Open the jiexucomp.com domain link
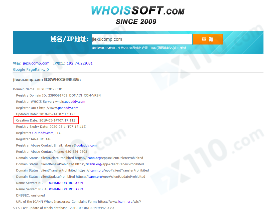Image resolution: width=276 pixels, height=217 pixels. [x=36, y=63]
